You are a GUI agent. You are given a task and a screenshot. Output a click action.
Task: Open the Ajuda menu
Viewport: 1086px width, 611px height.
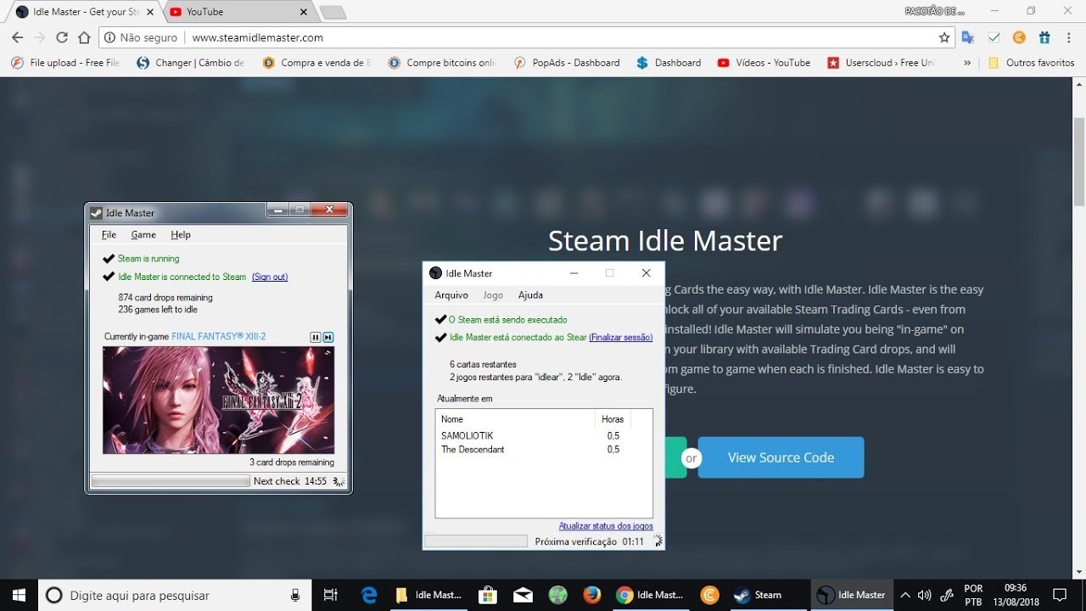(x=530, y=295)
